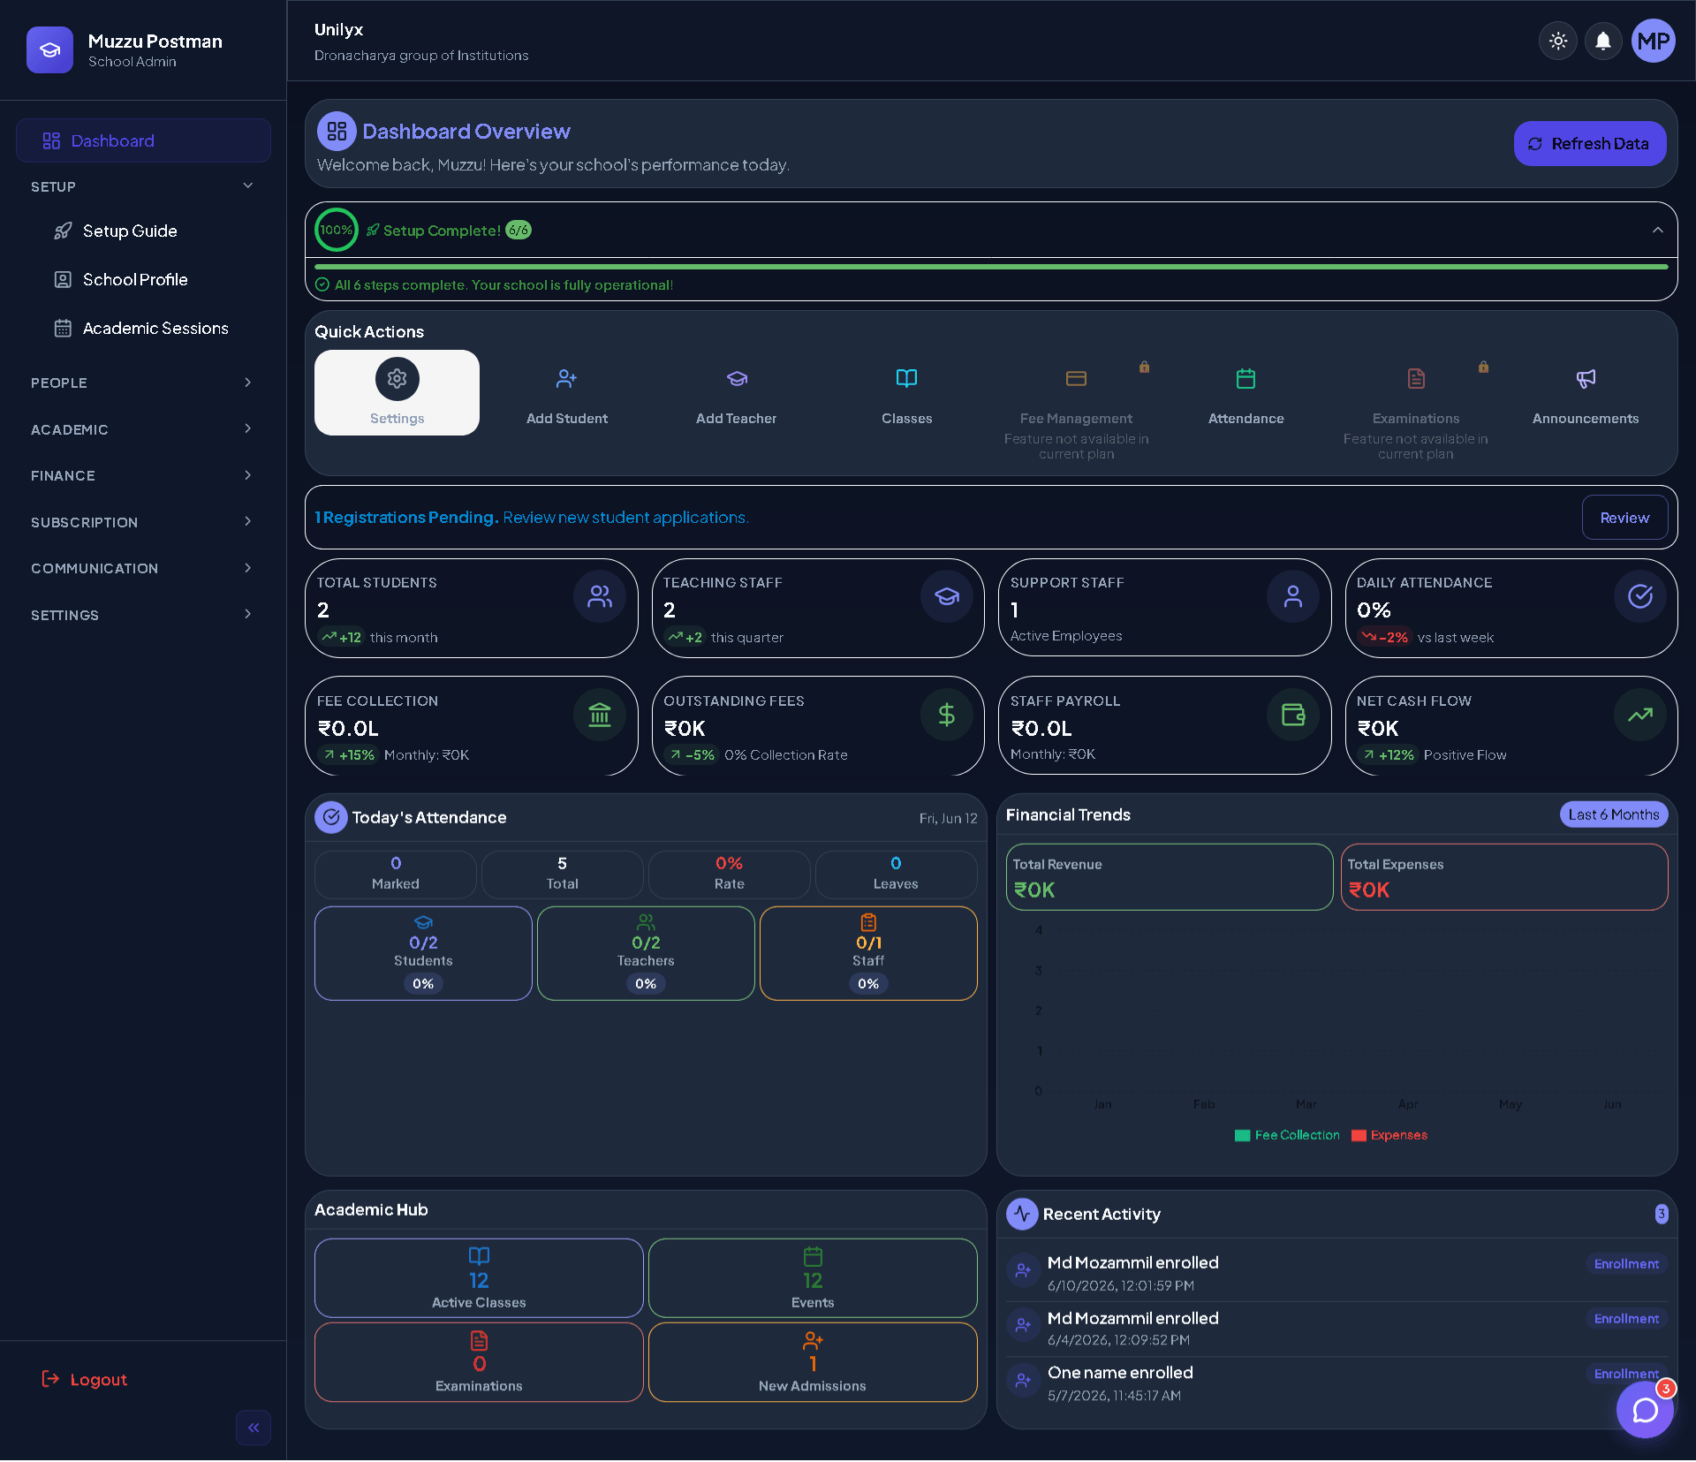
Task: Click the Refresh Data button
Action: pyautogui.click(x=1589, y=143)
